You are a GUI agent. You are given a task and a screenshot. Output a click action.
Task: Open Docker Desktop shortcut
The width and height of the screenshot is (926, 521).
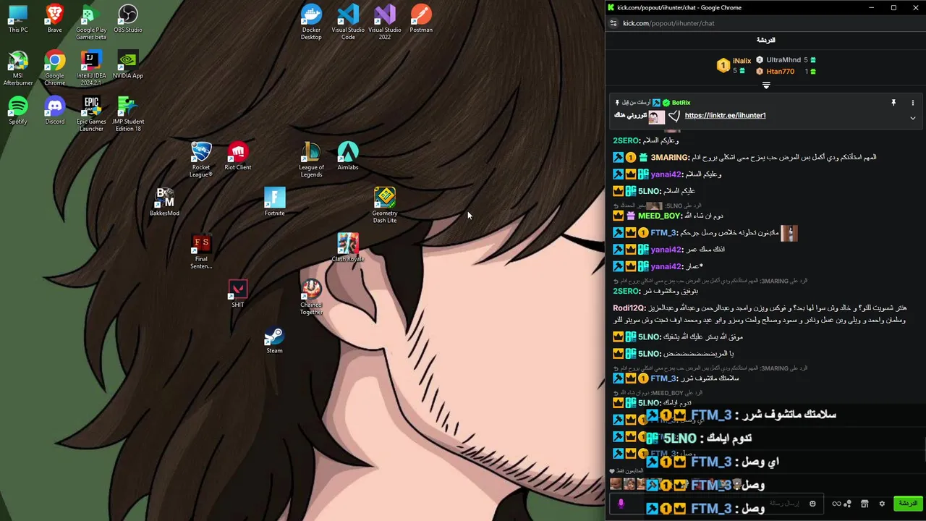311,22
